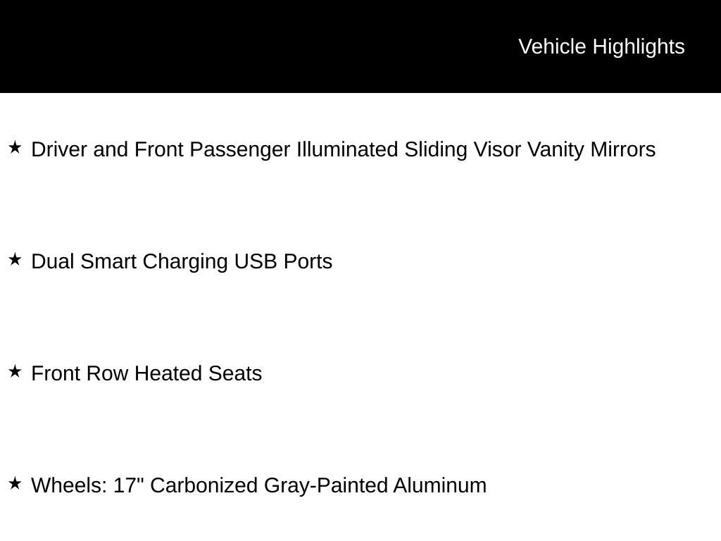
Task: Click the star bullet before Front Row Heated Seats
Action: 15,371
